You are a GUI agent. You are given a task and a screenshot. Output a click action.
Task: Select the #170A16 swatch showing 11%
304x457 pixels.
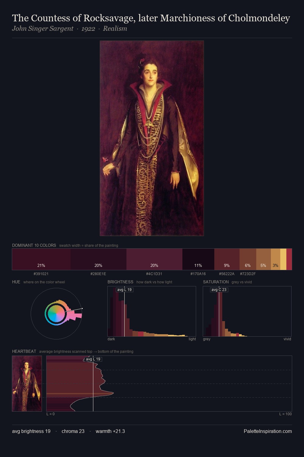198,259
